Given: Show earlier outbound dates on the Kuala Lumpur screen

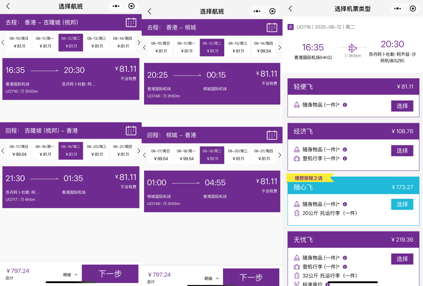Looking at the screenshot, I should tap(3, 43).
